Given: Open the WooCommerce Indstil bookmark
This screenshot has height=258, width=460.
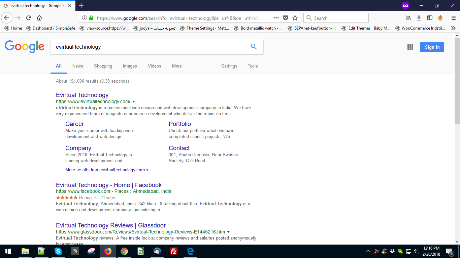Looking at the screenshot, I should [420, 28].
